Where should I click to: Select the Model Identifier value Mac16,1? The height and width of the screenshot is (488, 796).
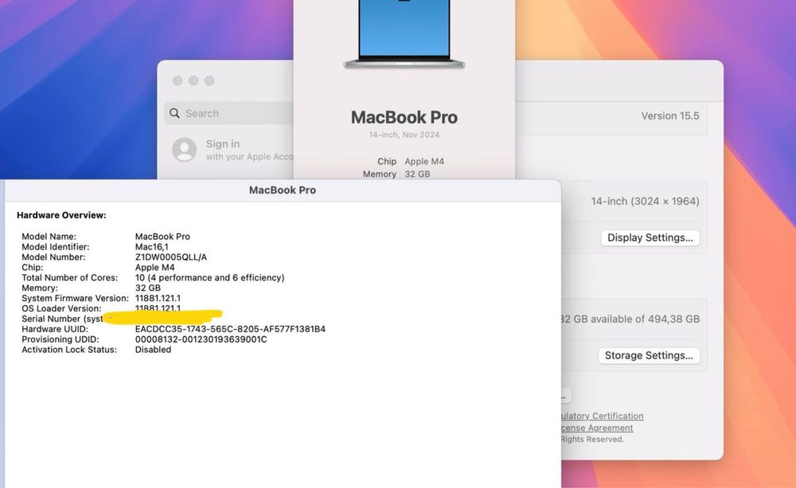point(152,247)
